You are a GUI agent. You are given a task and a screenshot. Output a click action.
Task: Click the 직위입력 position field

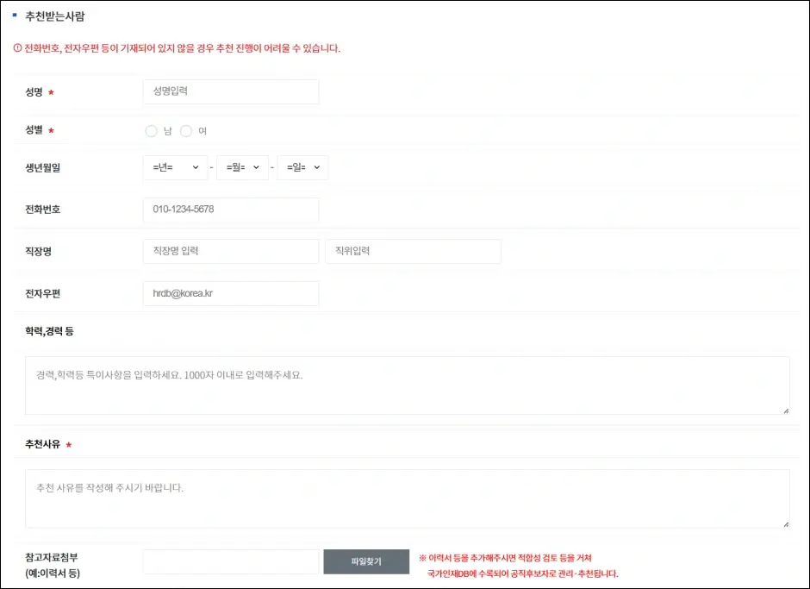point(413,251)
